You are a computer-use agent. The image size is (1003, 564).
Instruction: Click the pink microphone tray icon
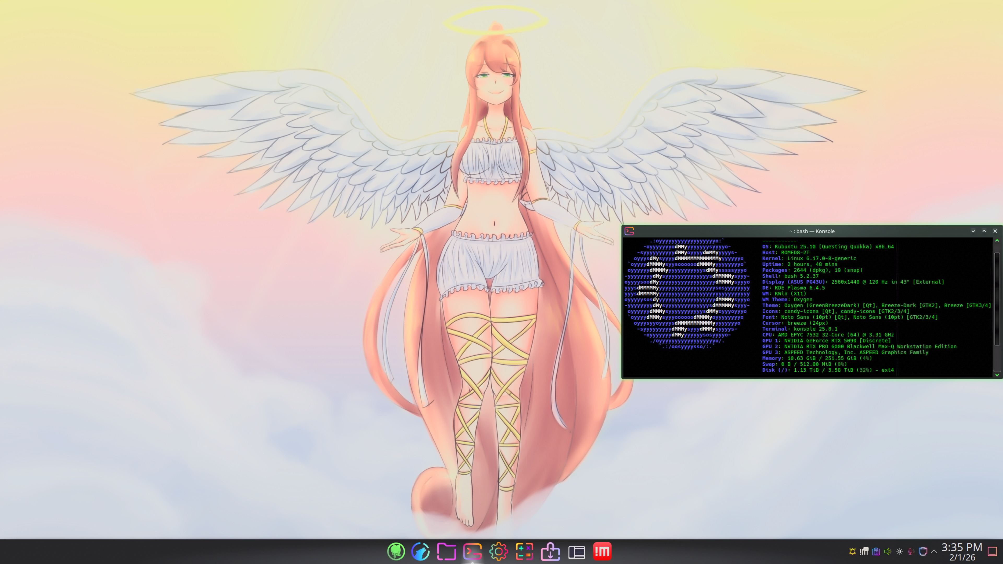pos(911,551)
